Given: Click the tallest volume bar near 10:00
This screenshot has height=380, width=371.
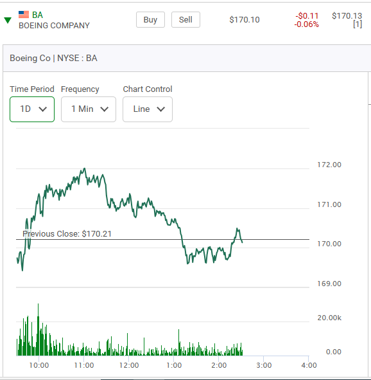Looking at the screenshot, I should [39, 330].
